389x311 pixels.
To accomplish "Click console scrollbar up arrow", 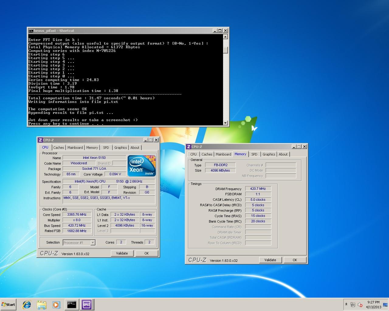I will click(225, 37).
